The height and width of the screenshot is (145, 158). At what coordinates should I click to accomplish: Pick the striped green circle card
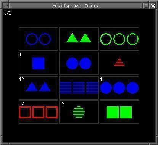pyautogui.click(x=79, y=112)
